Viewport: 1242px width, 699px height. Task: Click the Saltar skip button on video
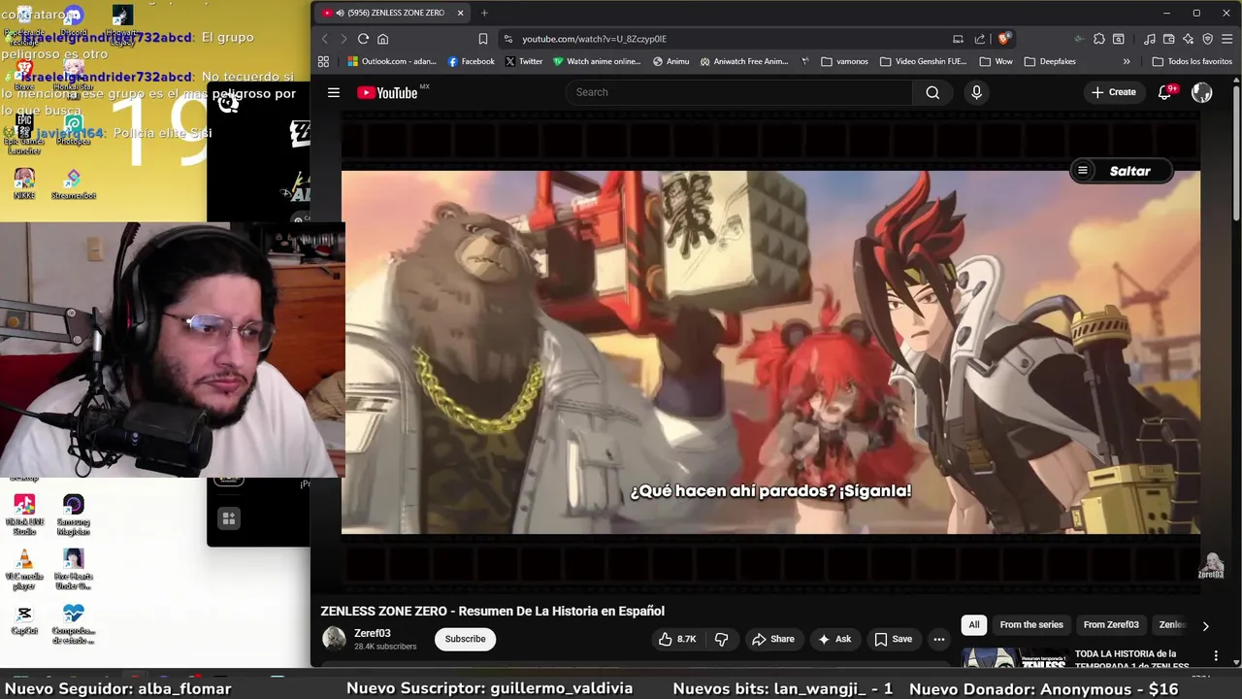(1121, 171)
